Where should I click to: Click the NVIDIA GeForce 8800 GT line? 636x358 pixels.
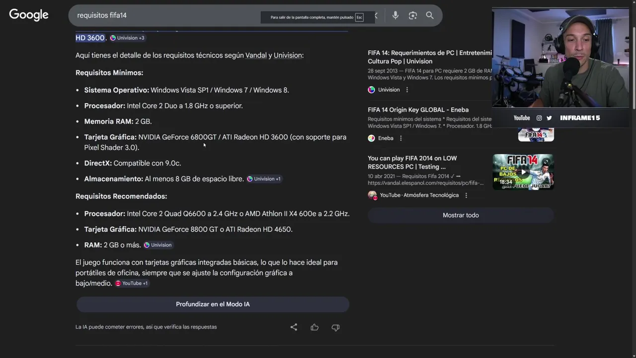(188, 229)
